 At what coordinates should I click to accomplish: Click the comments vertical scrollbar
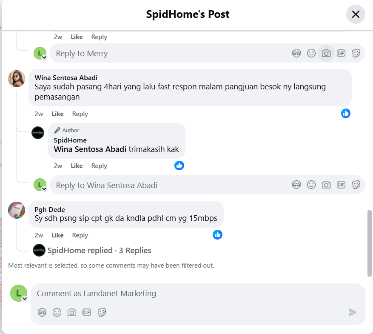(x=369, y=243)
